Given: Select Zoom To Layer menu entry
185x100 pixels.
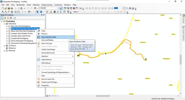Looking at the screenshot, I should 56,43.
